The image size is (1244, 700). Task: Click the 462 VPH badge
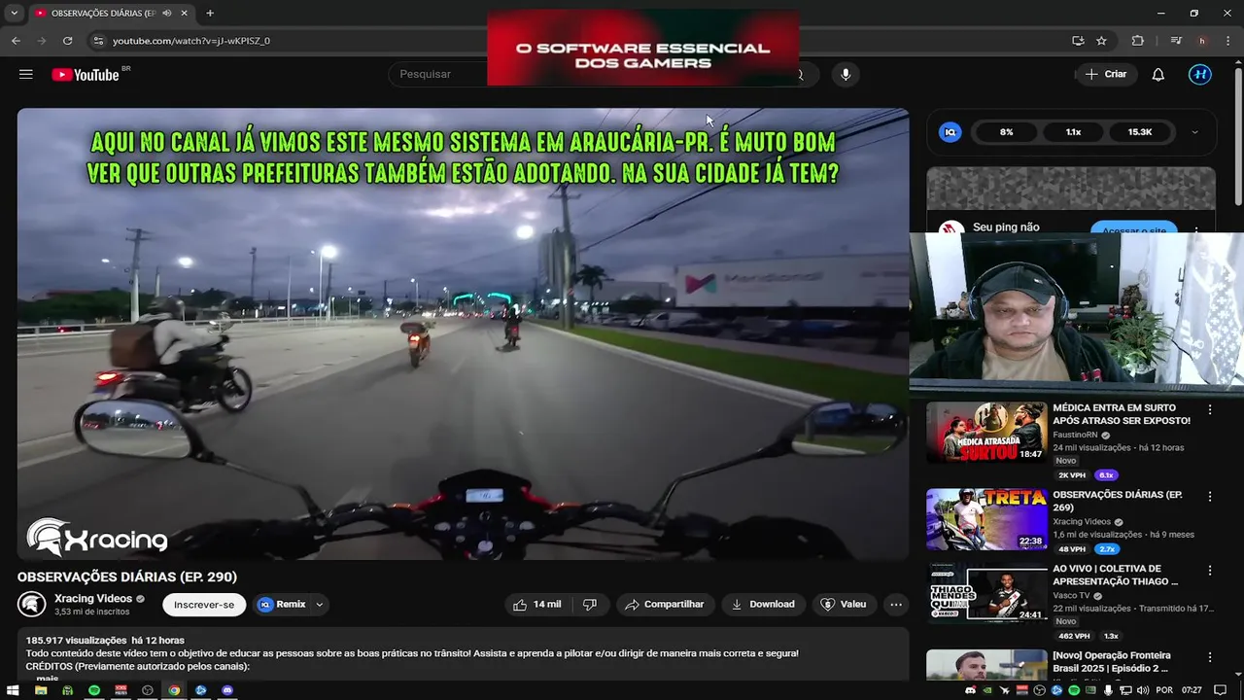point(1073,636)
